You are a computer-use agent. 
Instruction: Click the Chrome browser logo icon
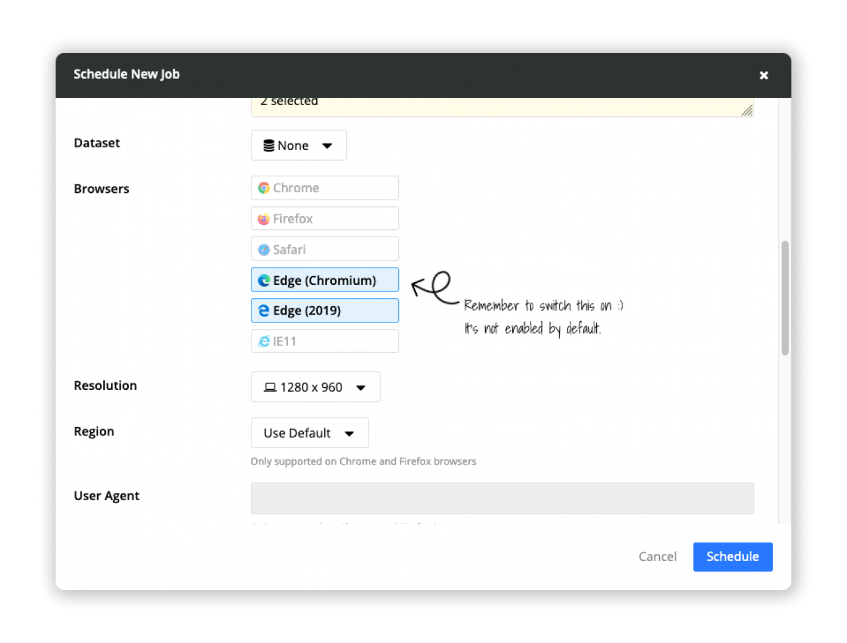click(263, 188)
